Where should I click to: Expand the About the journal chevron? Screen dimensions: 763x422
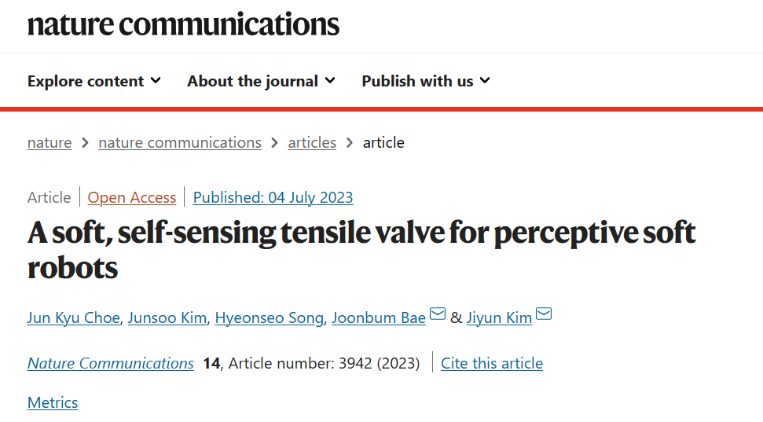click(x=330, y=80)
